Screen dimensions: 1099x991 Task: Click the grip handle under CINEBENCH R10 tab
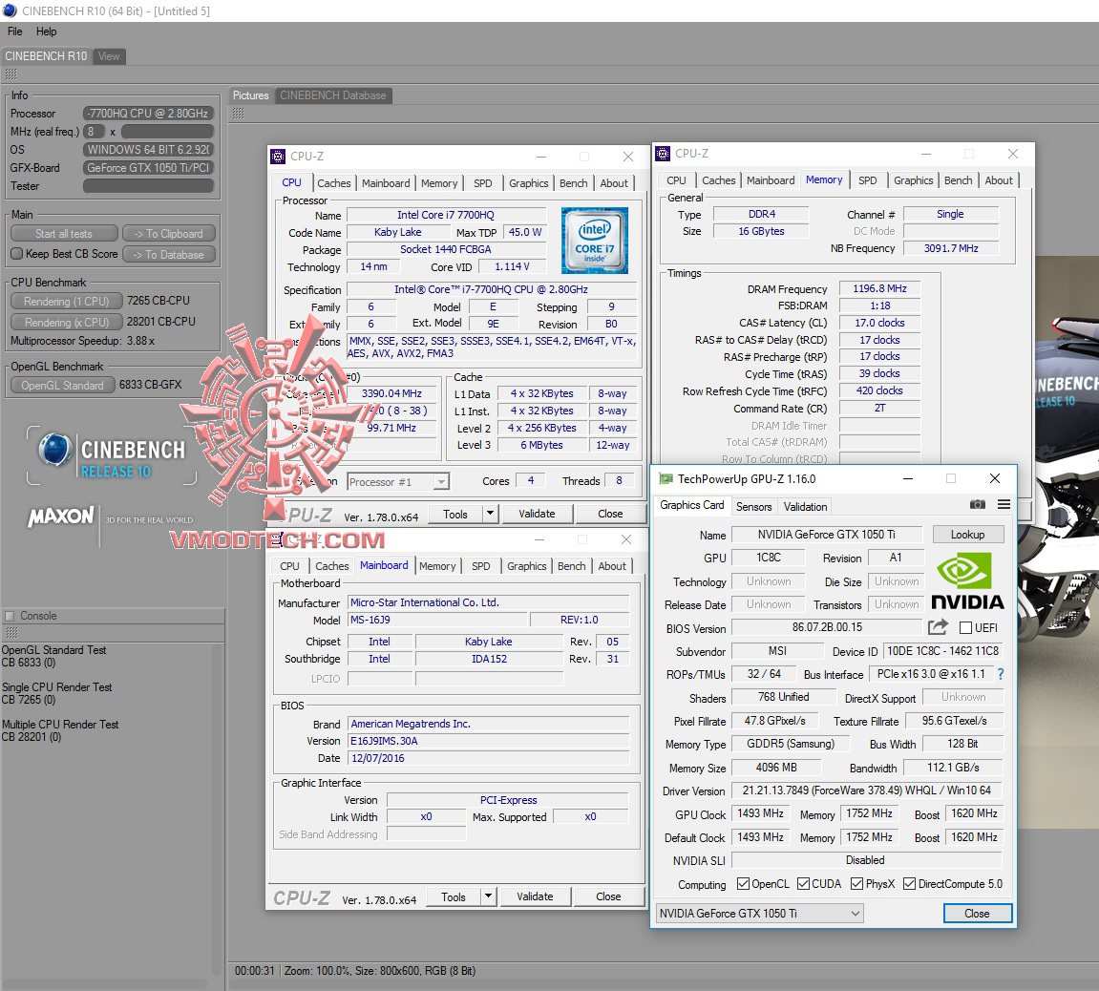click(11, 74)
